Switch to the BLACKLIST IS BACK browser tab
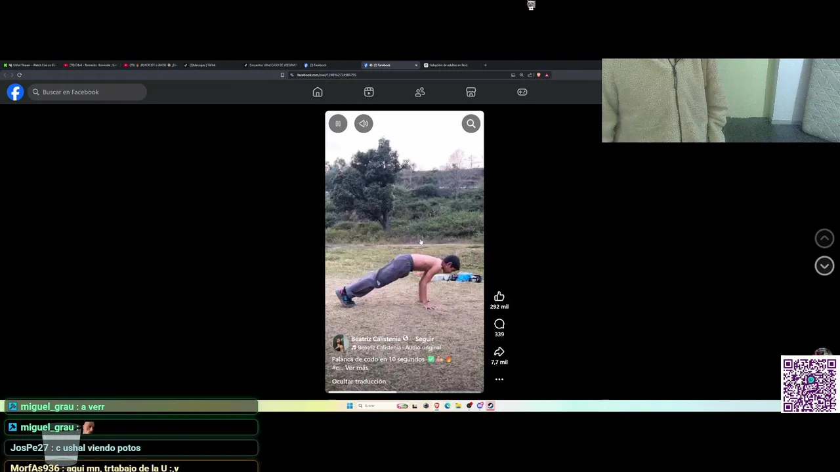Viewport: 840px width, 472px height. pos(150,65)
